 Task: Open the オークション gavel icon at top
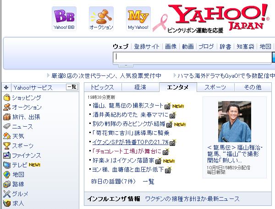click(x=101, y=19)
